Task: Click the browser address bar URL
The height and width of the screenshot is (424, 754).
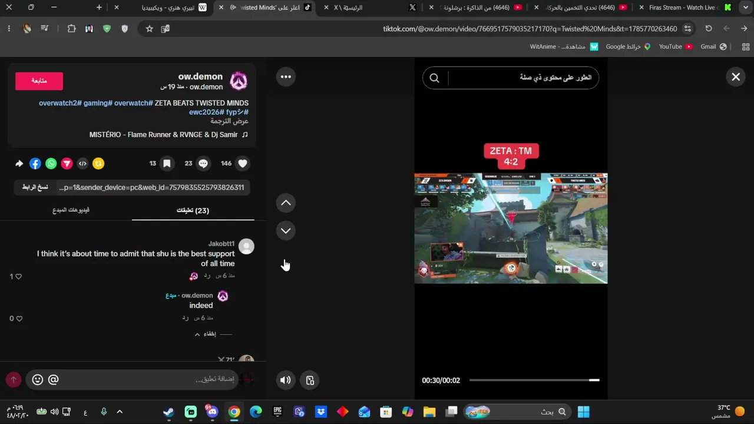Action: 530,29
